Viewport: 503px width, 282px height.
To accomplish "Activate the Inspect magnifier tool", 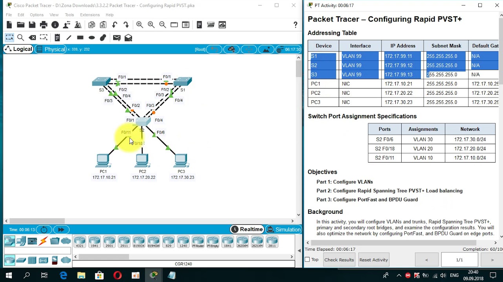I will tap(21, 38).
